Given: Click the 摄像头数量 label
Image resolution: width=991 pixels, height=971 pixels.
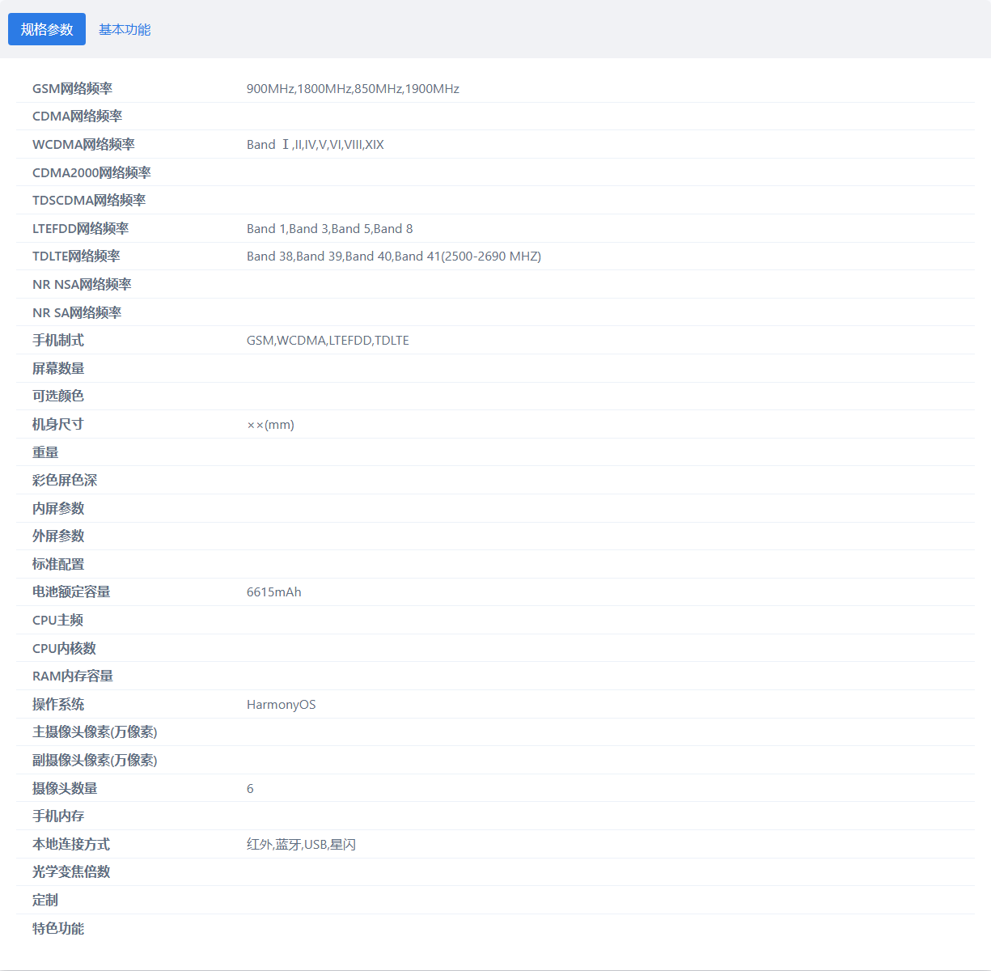Looking at the screenshot, I should coord(65,788).
